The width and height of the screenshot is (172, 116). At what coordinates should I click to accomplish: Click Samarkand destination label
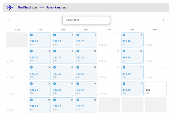pyautogui.click(x=54, y=7)
